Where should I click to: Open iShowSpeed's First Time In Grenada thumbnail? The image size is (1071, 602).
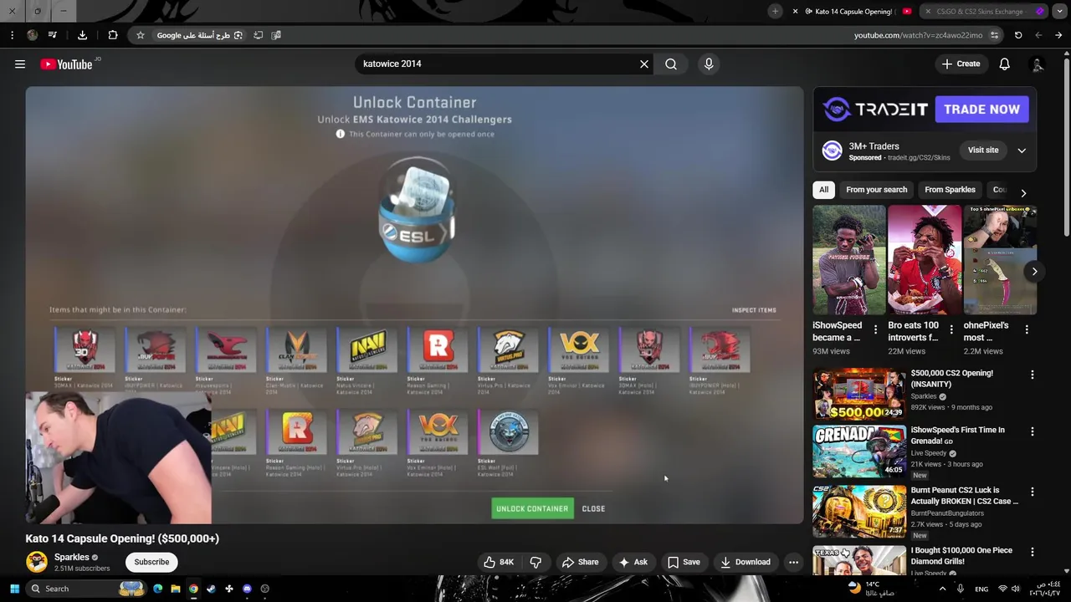click(858, 451)
